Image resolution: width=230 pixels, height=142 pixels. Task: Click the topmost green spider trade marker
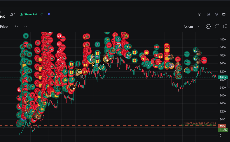26,36
